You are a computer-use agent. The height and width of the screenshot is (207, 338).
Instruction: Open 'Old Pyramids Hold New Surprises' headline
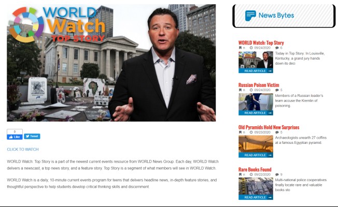[x=269, y=127]
